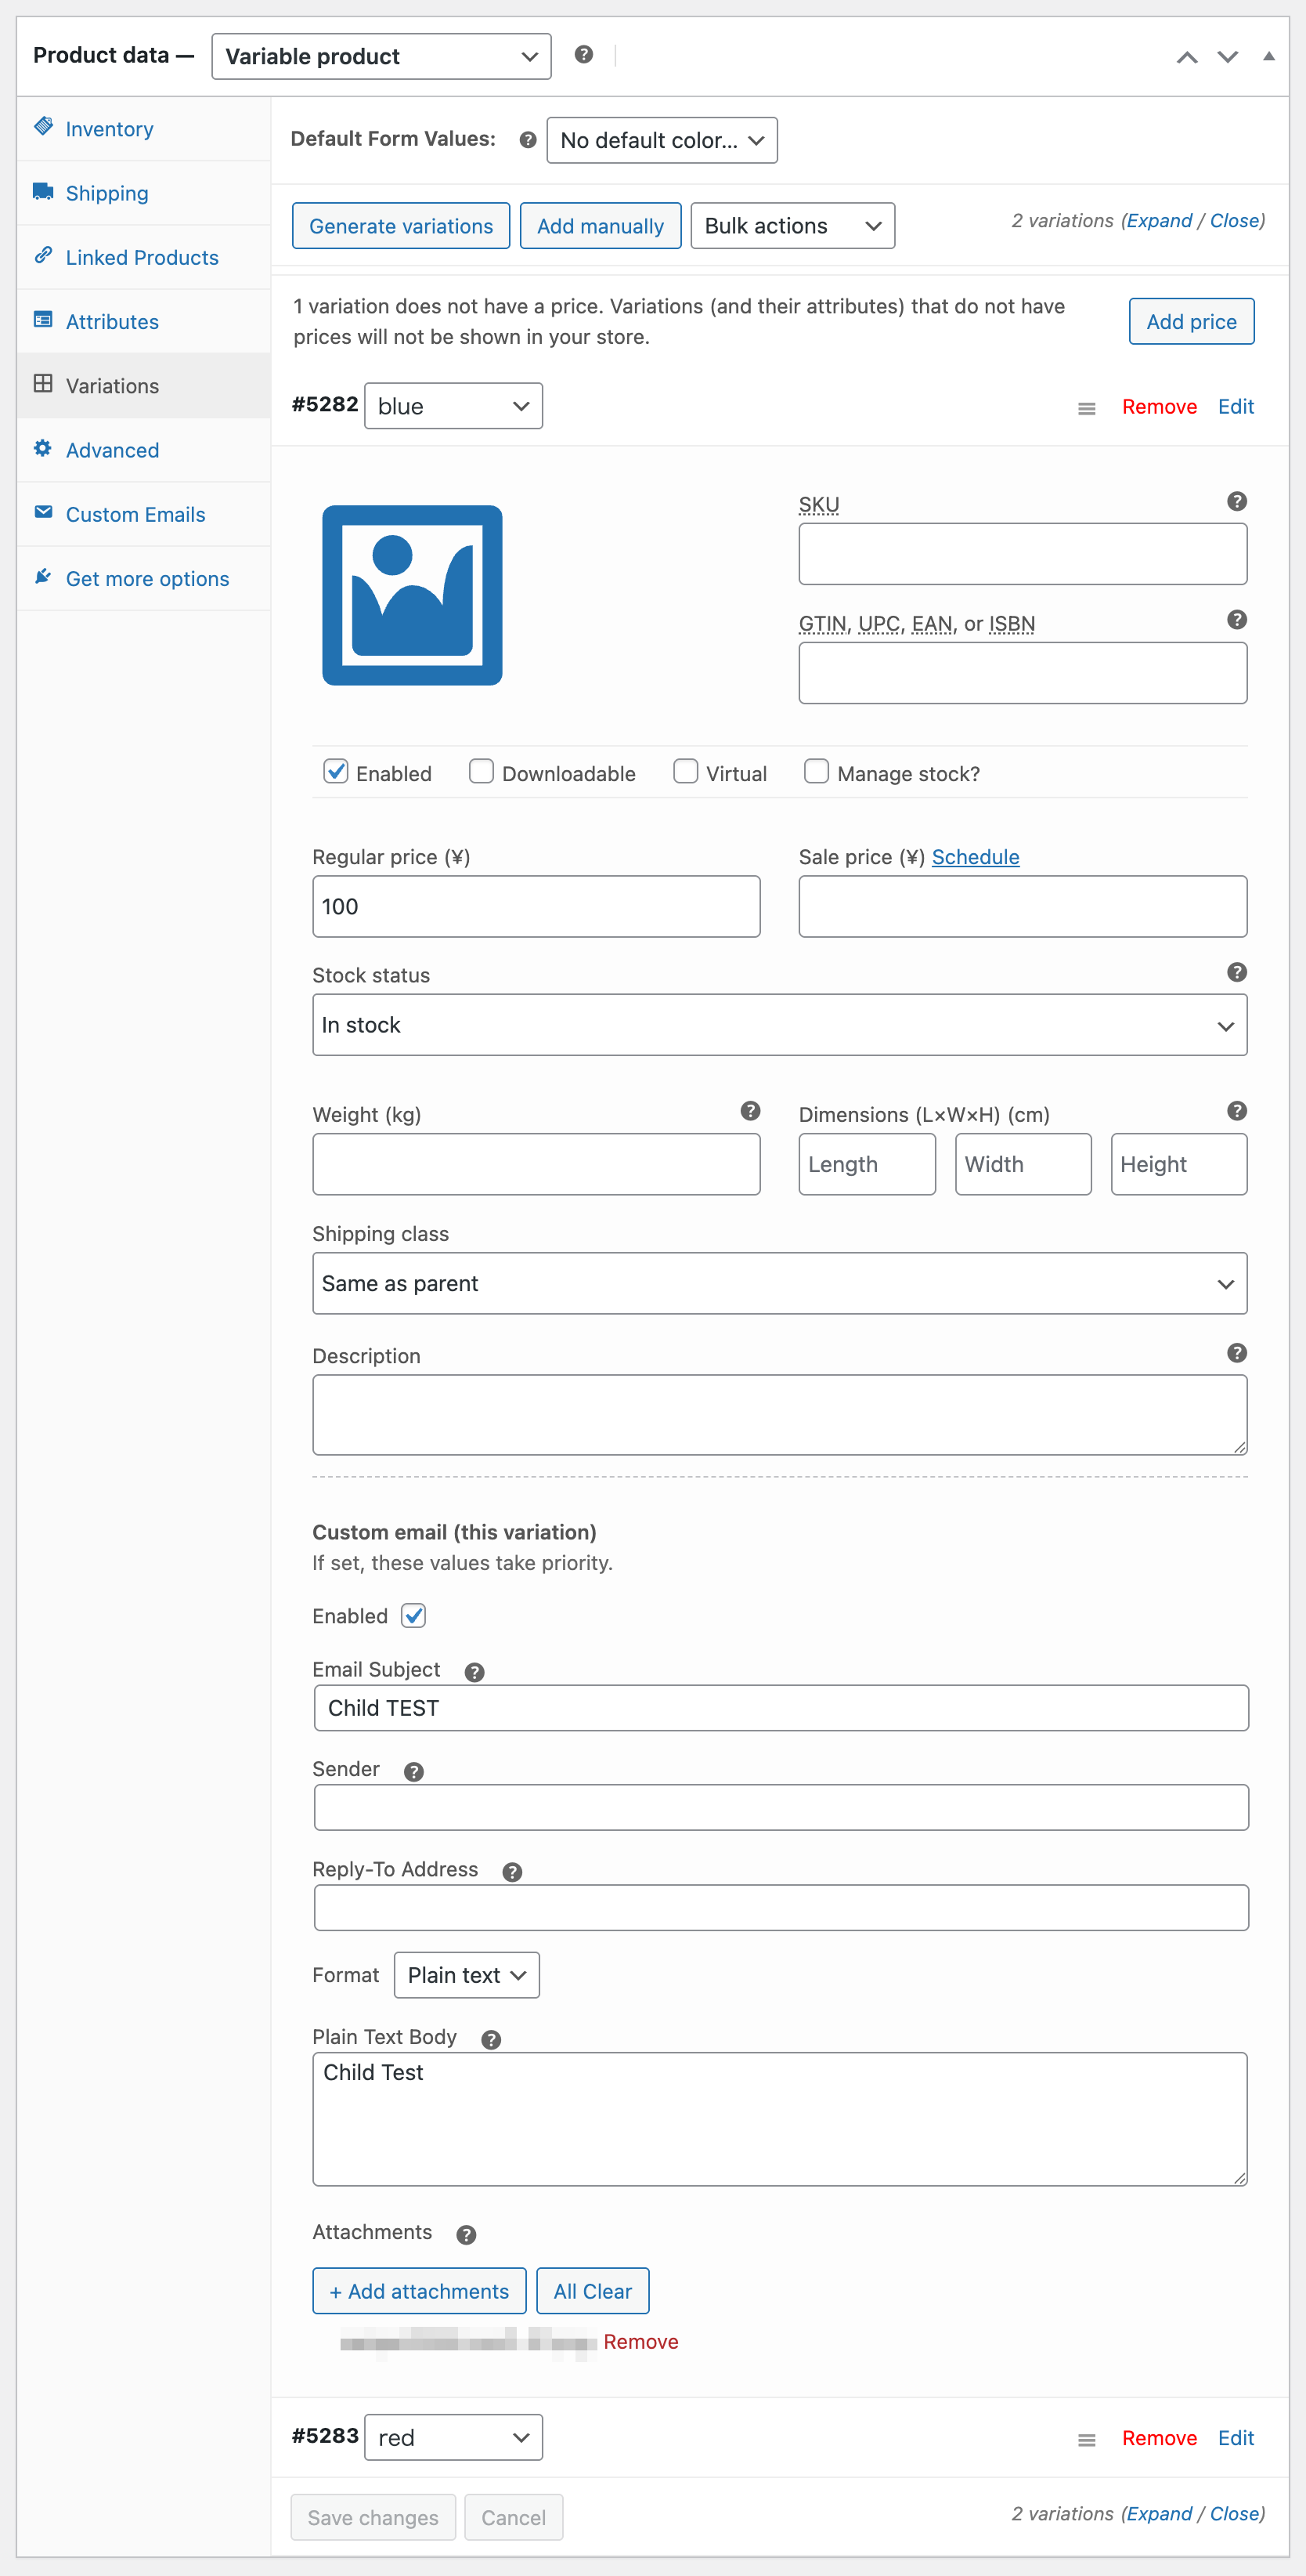Open the Bulk actions dropdown

[x=792, y=226]
